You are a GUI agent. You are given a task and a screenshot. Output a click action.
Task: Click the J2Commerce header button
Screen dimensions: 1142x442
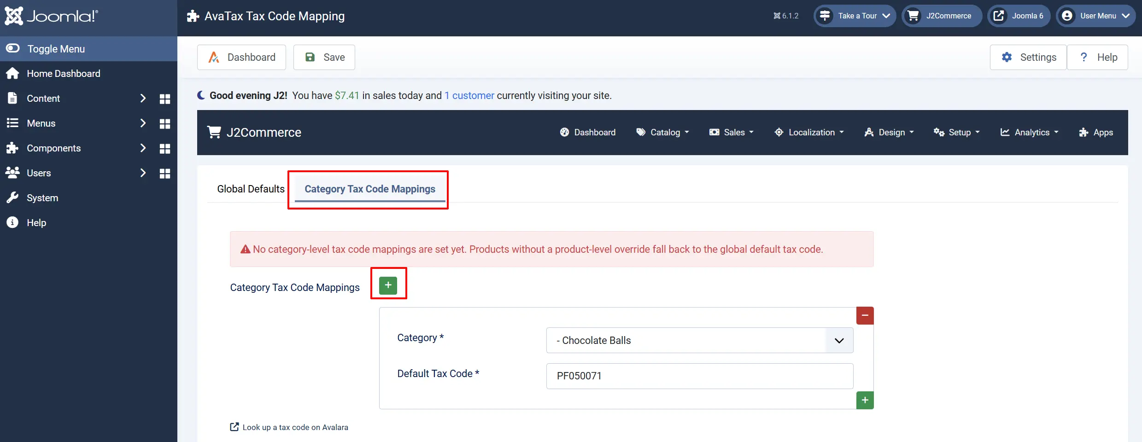click(x=942, y=16)
